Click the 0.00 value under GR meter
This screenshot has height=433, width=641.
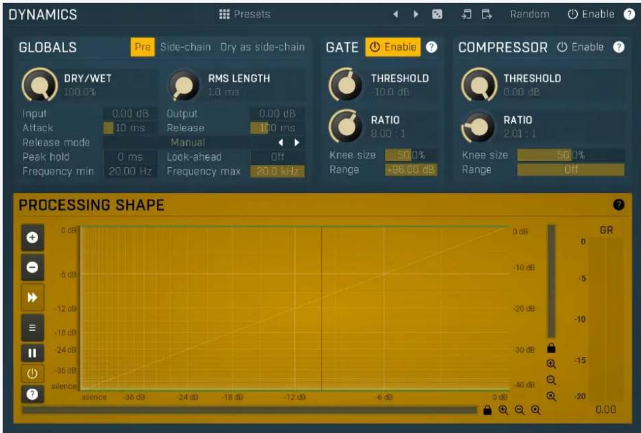(x=606, y=410)
